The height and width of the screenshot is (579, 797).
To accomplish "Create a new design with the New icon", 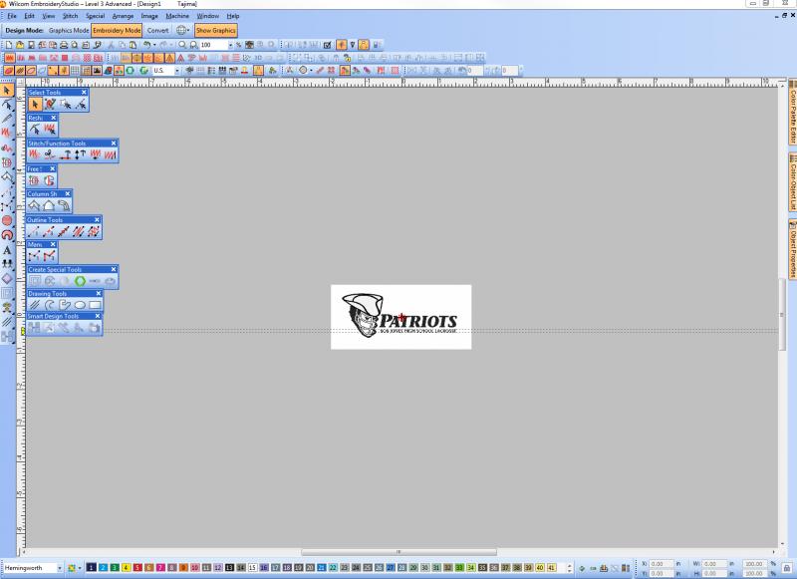I will (x=9, y=45).
